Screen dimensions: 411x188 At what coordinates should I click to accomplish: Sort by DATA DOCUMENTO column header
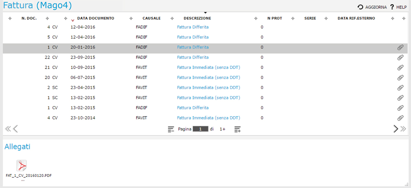click(x=96, y=18)
